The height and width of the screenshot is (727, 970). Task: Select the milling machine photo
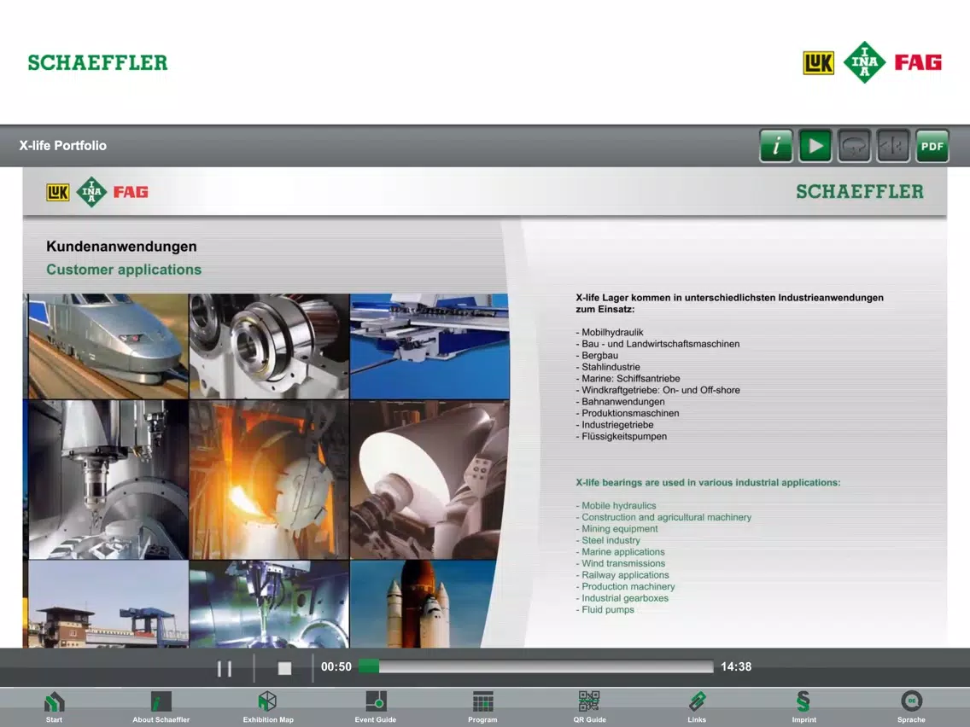[108, 480]
